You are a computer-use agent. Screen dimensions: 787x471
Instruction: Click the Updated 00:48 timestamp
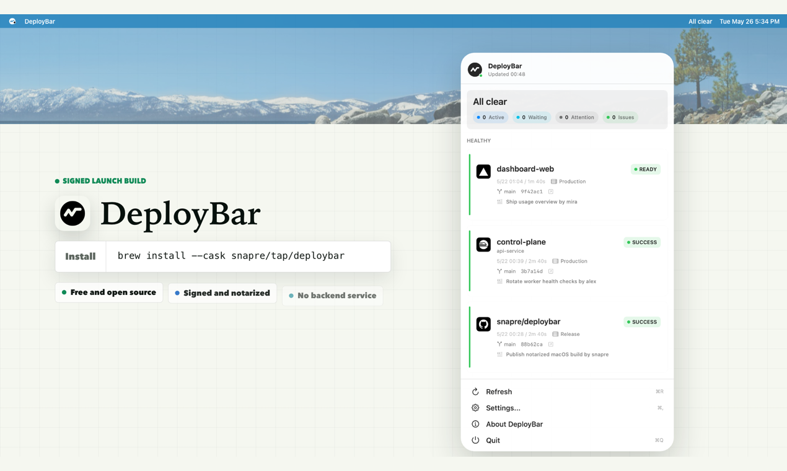coord(506,74)
